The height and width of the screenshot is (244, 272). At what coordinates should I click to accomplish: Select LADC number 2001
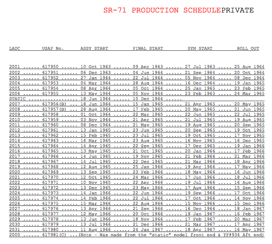click(15, 67)
